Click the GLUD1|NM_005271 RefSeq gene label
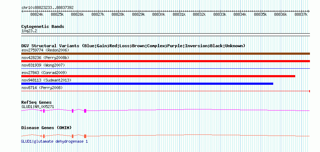Viewport: 320px width, 152px height. [38, 107]
